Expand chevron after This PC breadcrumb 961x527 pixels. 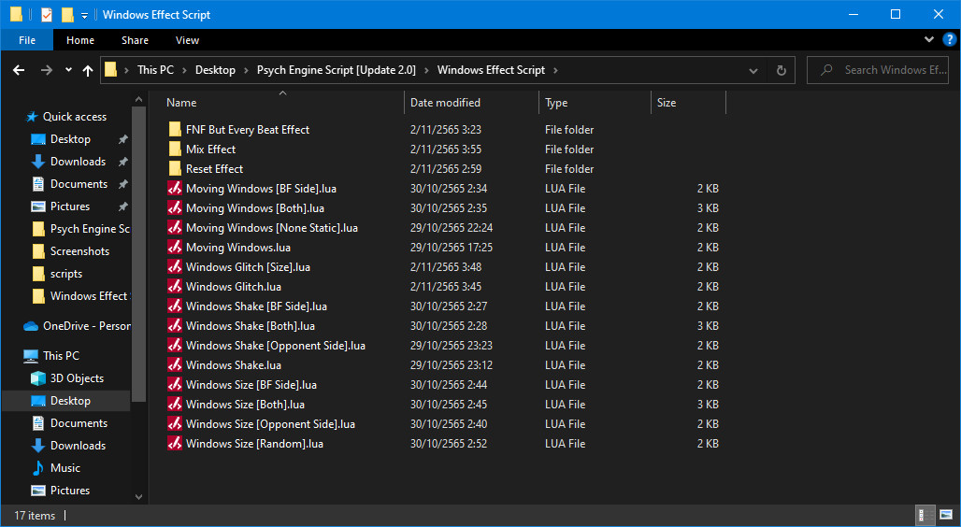(x=184, y=70)
